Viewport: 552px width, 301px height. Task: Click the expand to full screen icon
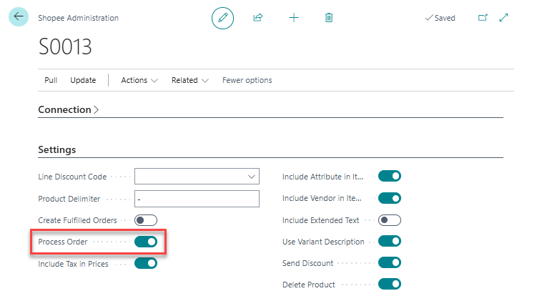(x=504, y=18)
